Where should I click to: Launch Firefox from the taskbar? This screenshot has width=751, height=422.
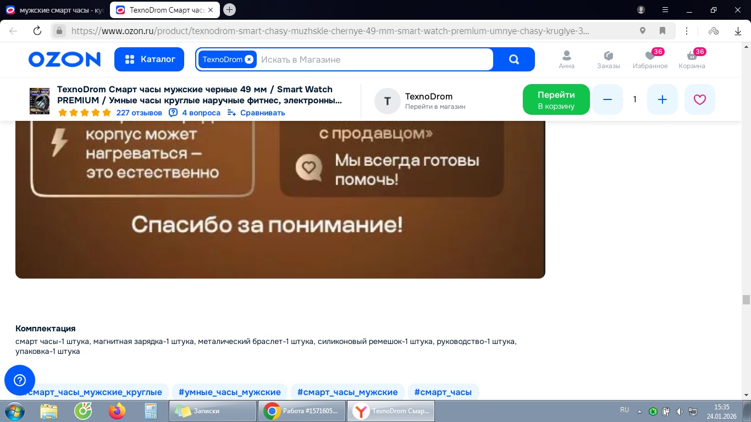pyautogui.click(x=117, y=410)
